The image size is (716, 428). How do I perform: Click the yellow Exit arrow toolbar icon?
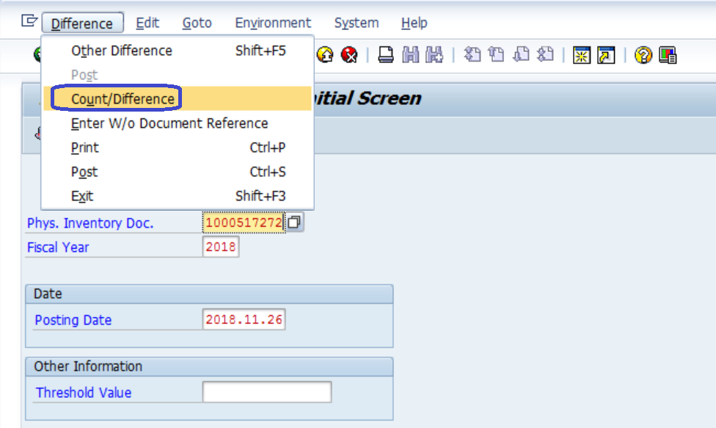(x=325, y=55)
